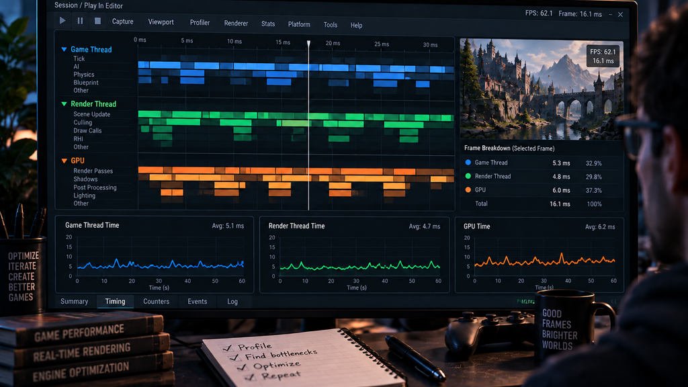The image size is (688, 387).
Task: Select the Scene Update track row
Action: point(91,114)
